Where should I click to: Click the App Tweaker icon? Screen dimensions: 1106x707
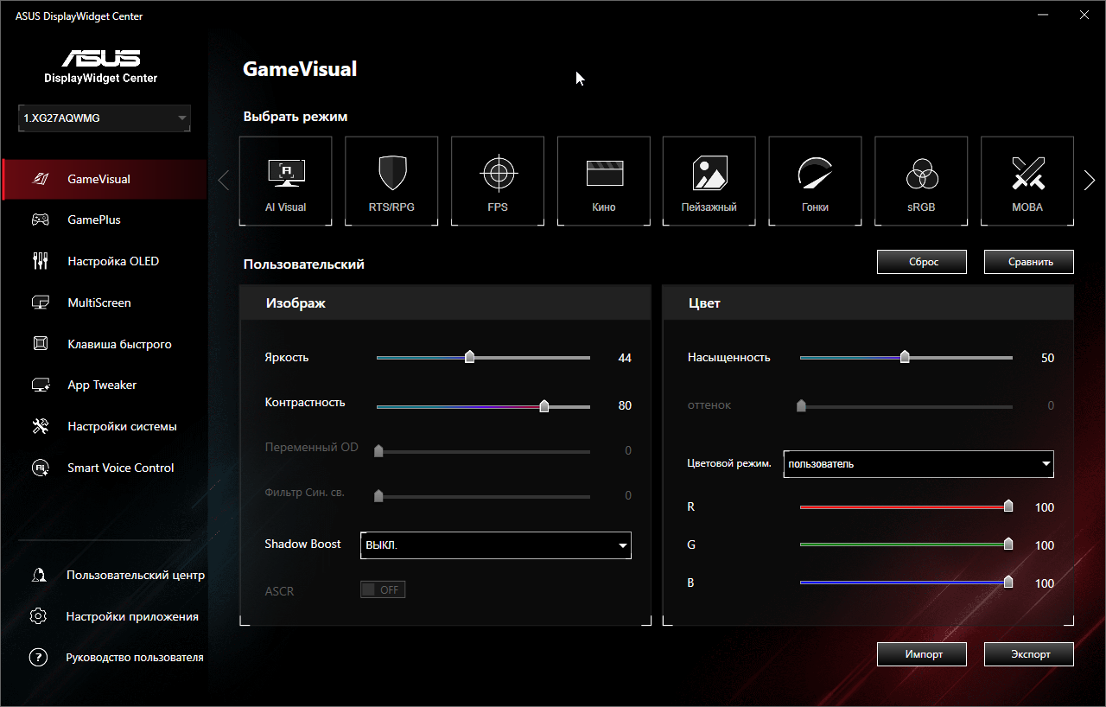(41, 385)
